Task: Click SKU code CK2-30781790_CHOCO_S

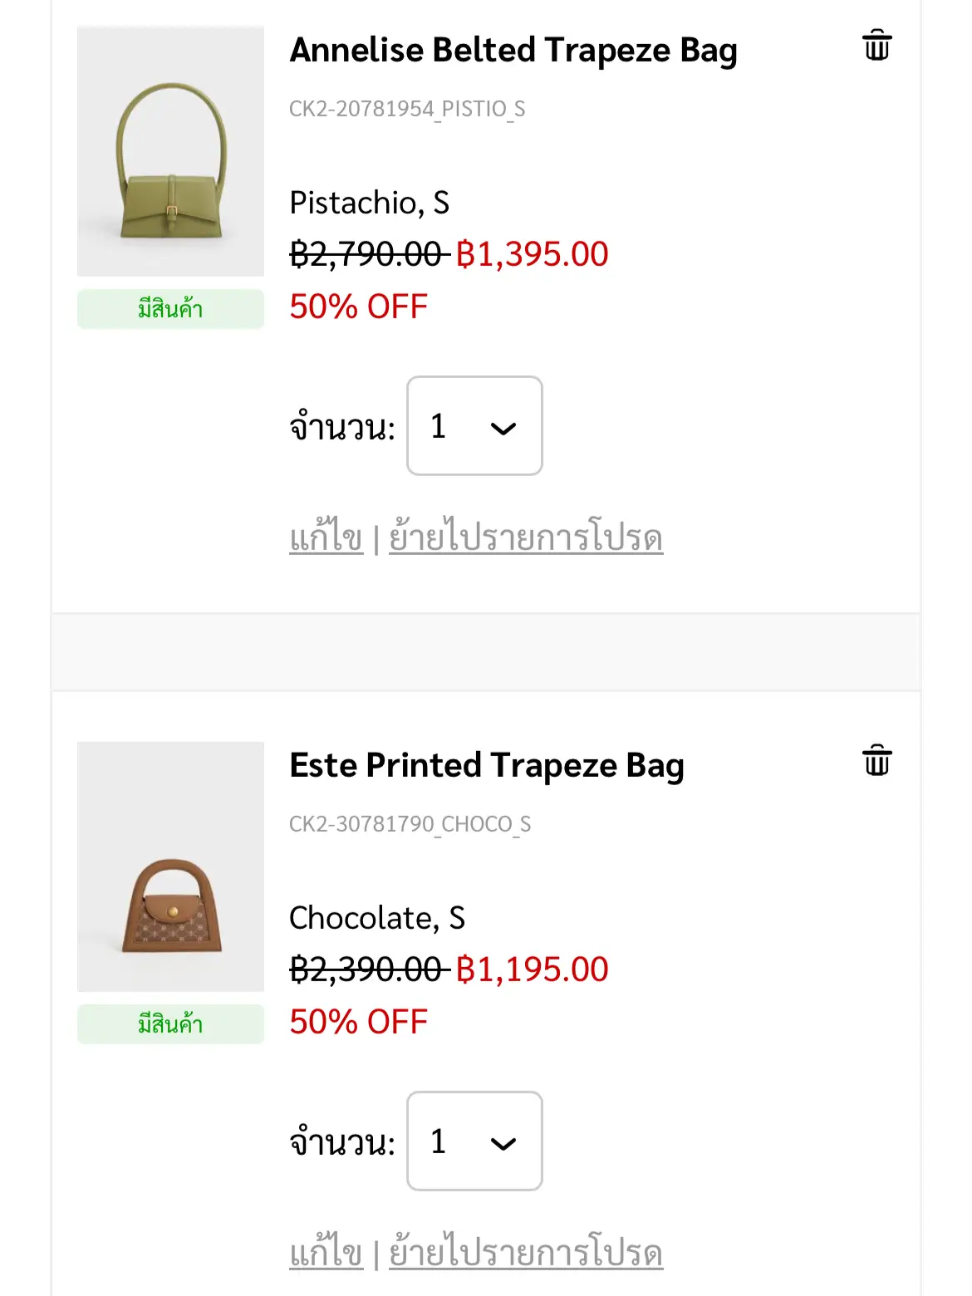Action: click(410, 825)
